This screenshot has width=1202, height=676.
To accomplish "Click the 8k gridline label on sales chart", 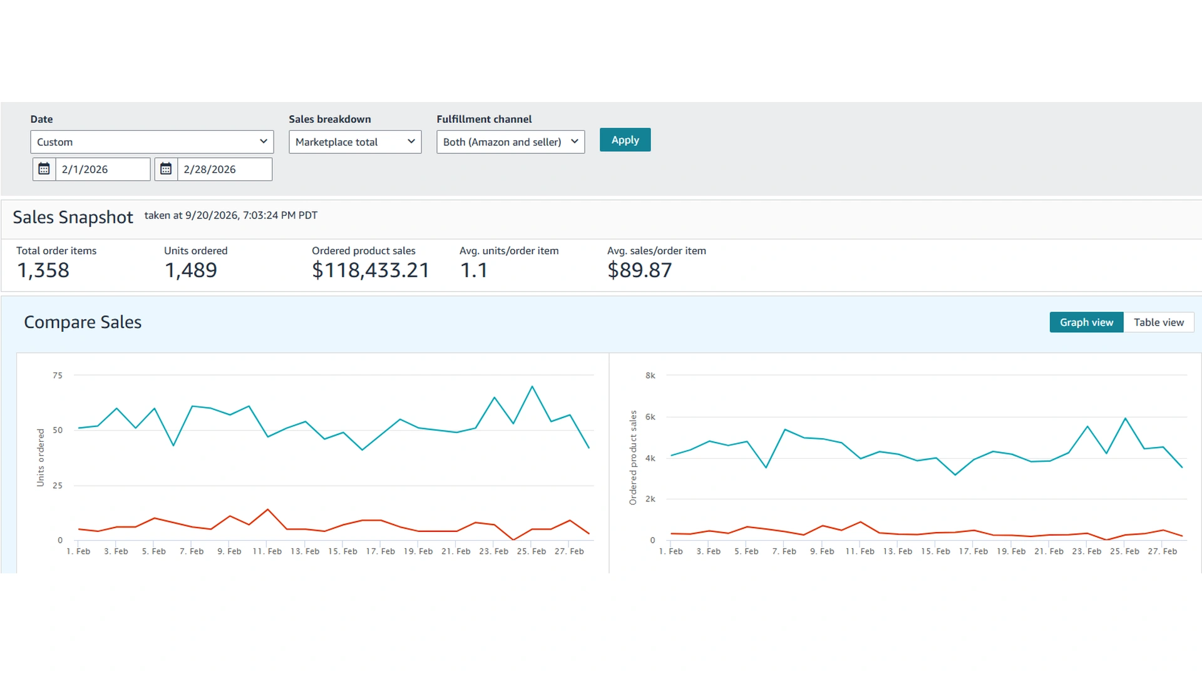I will pyautogui.click(x=650, y=376).
